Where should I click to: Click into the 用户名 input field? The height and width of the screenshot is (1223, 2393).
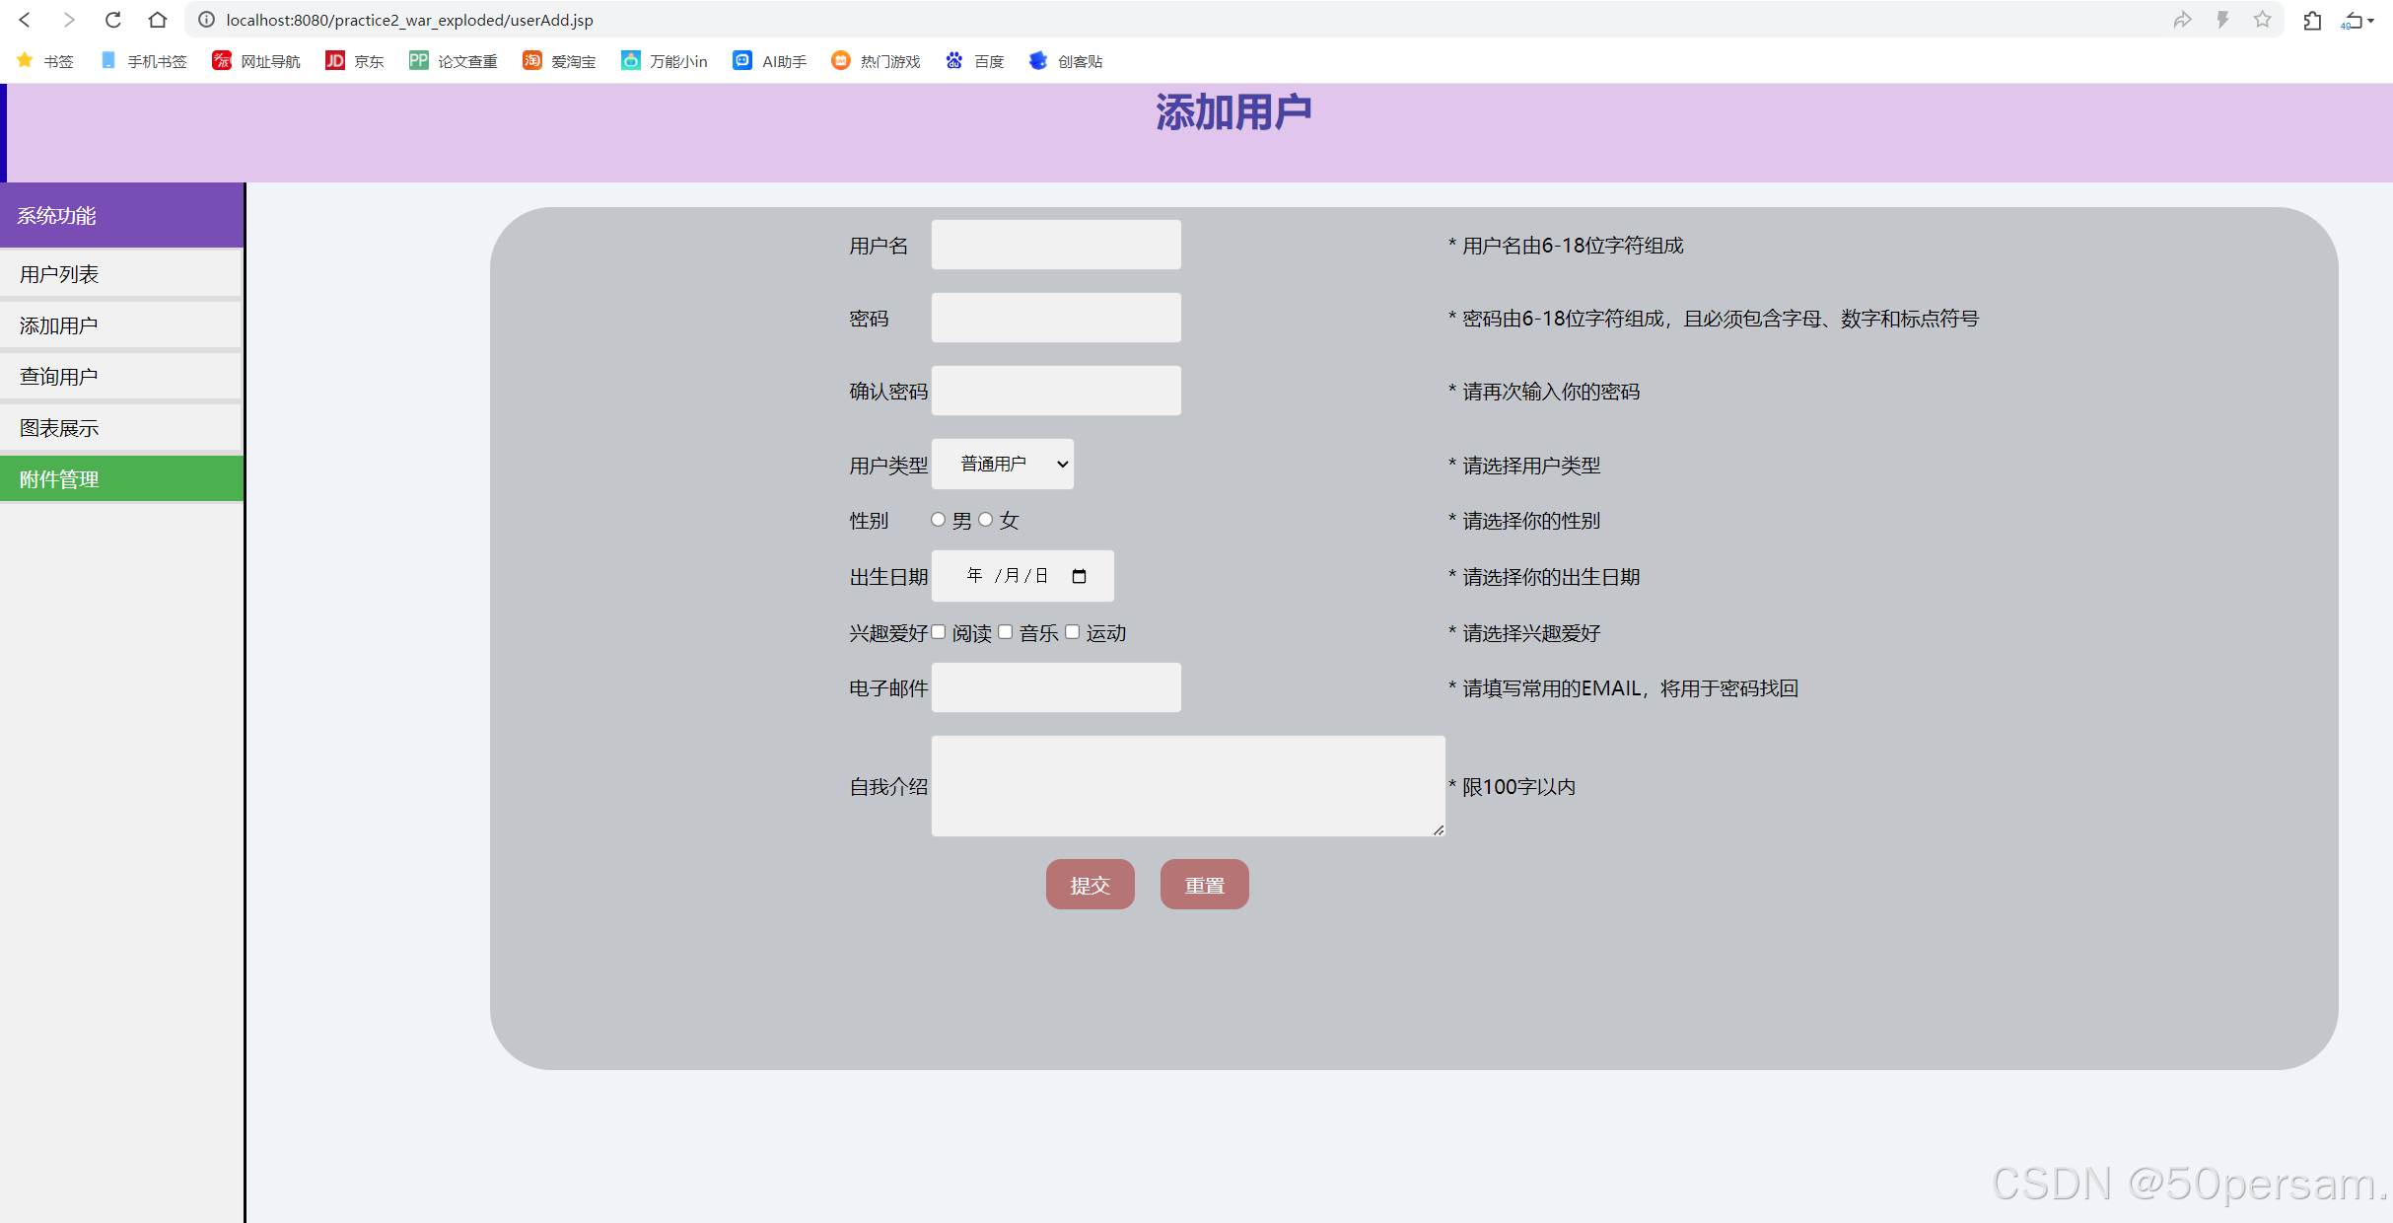[x=1056, y=245]
